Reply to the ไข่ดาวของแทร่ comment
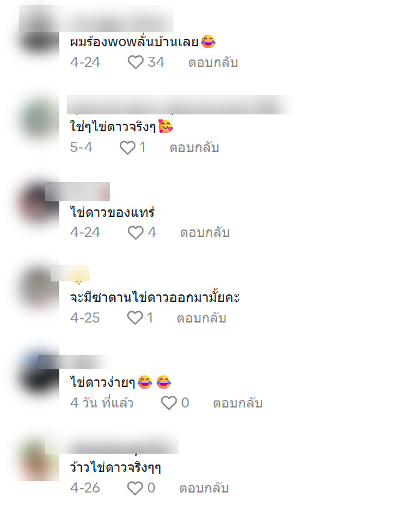The height and width of the screenshot is (505, 420). coord(205,232)
